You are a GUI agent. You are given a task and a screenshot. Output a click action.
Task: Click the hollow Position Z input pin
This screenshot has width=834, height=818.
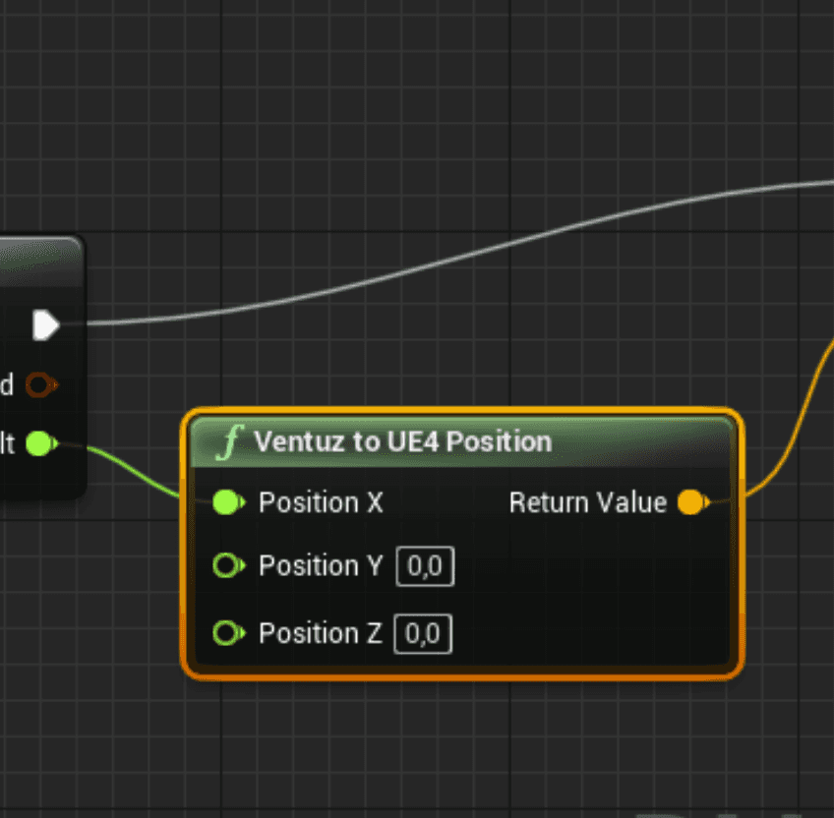pyautogui.click(x=227, y=634)
